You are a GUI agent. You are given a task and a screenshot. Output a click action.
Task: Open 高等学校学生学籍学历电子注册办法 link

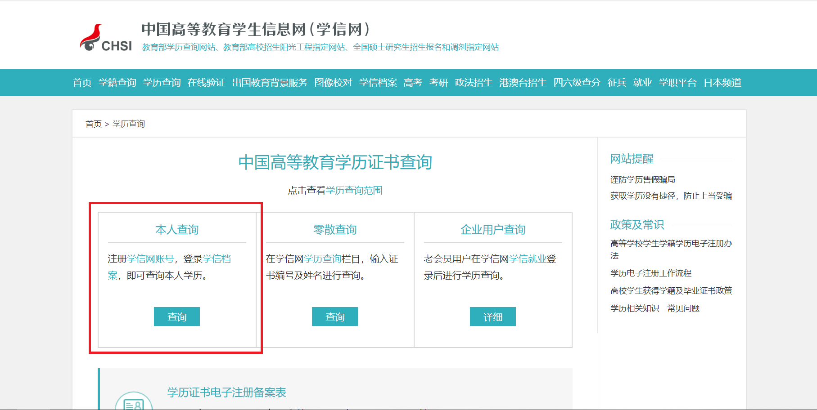[671, 250]
